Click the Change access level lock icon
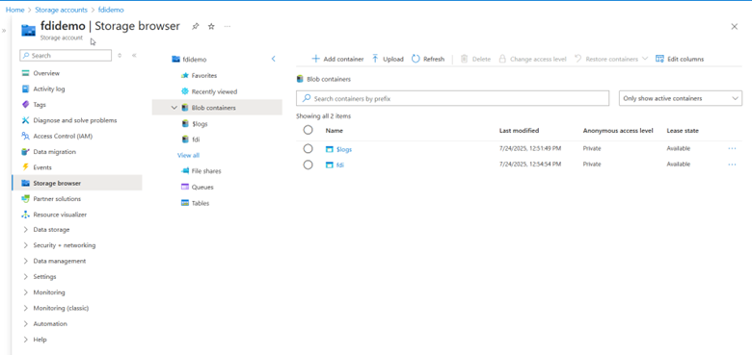Screen dimensions: 752x355 click(502, 59)
